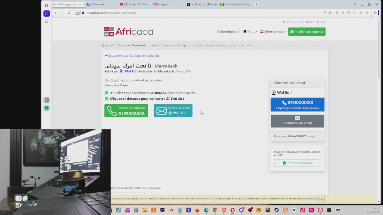383x215 pixels.
Task: Reload the current page
Action: tap(69, 13)
